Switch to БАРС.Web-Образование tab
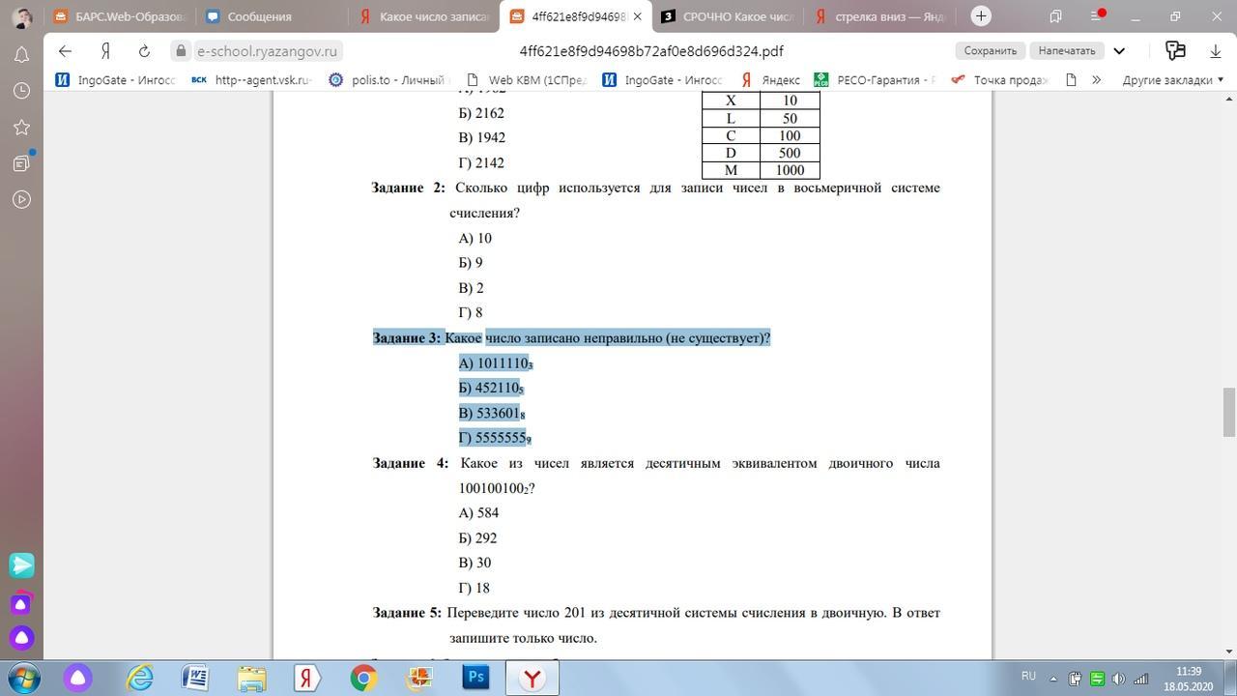 click(121, 16)
